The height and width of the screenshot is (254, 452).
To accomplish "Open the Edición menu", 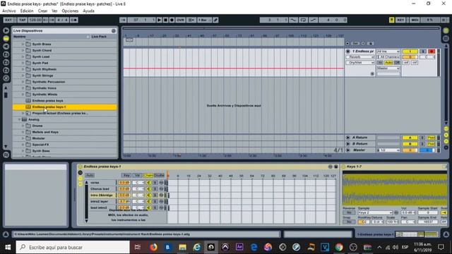I will pos(27,11).
